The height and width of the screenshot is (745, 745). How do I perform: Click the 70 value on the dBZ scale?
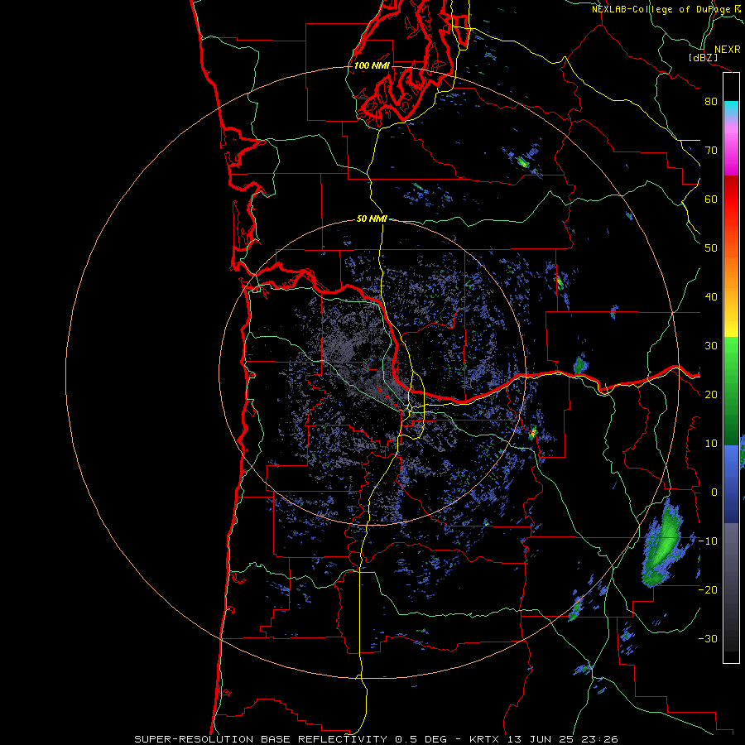pos(711,151)
